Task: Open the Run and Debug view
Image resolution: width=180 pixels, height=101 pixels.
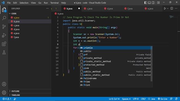Action: pyautogui.click(x=4, y=35)
